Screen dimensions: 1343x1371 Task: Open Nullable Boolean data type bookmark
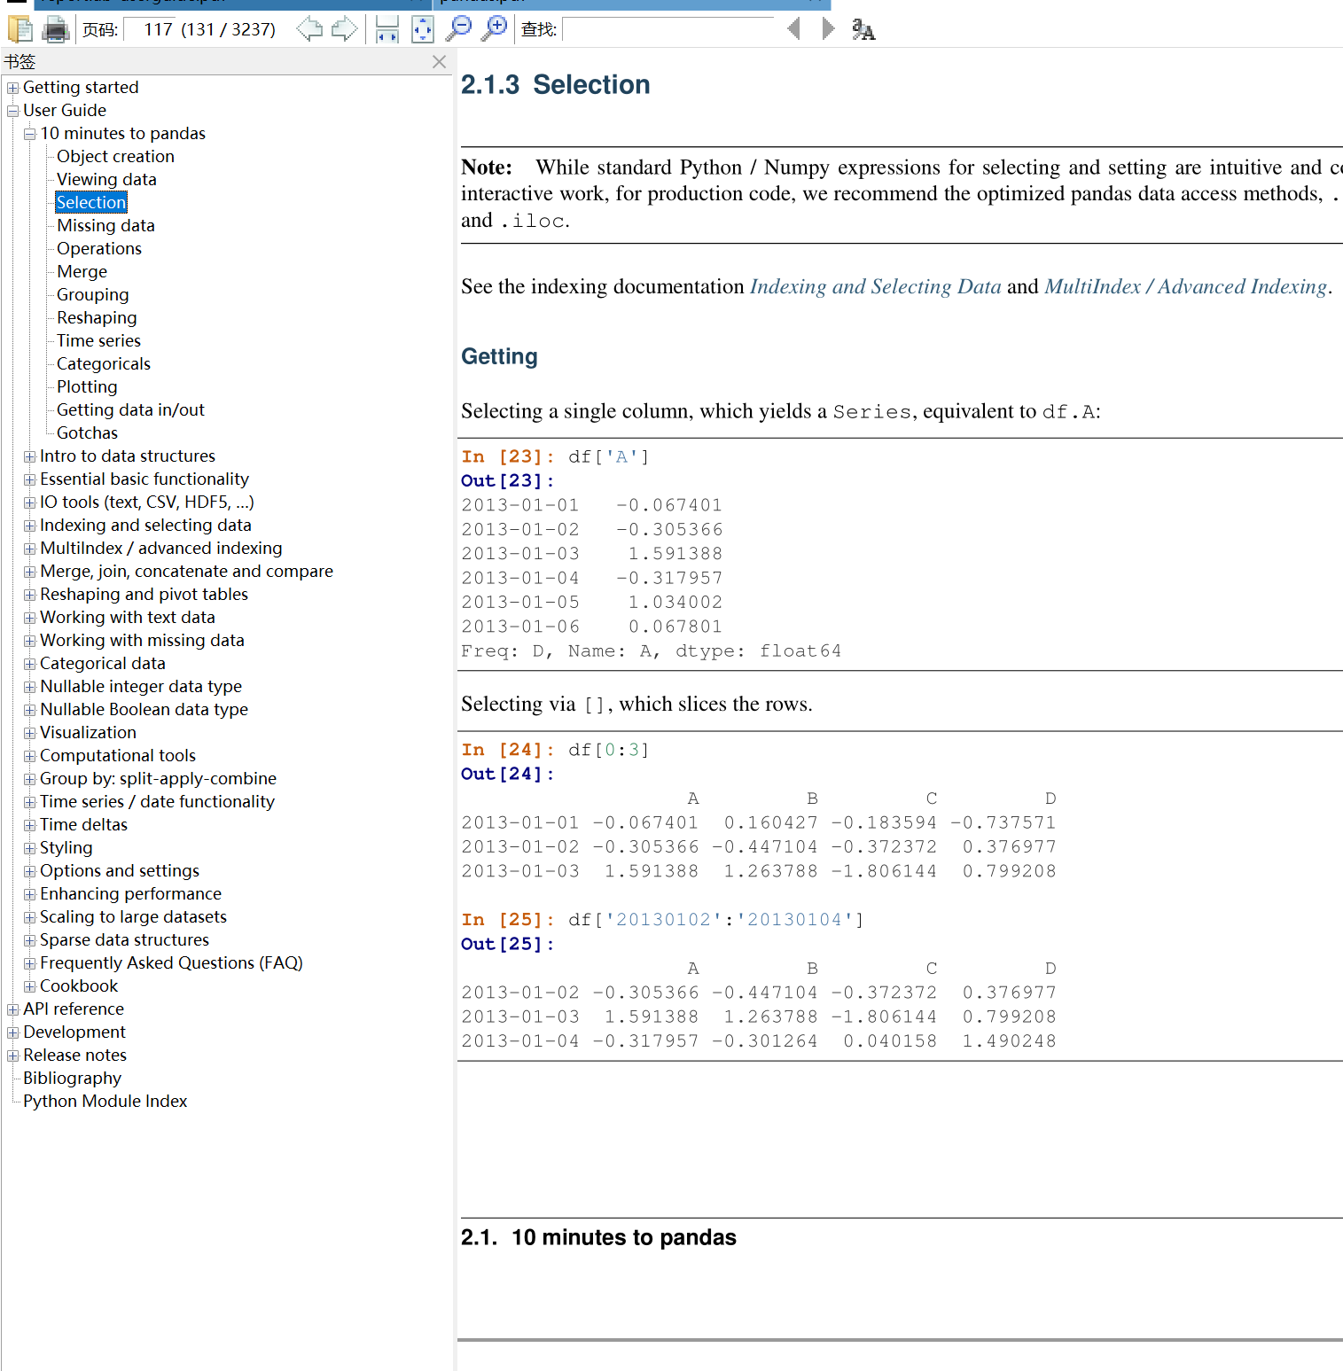pyautogui.click(x=144, y=709)
